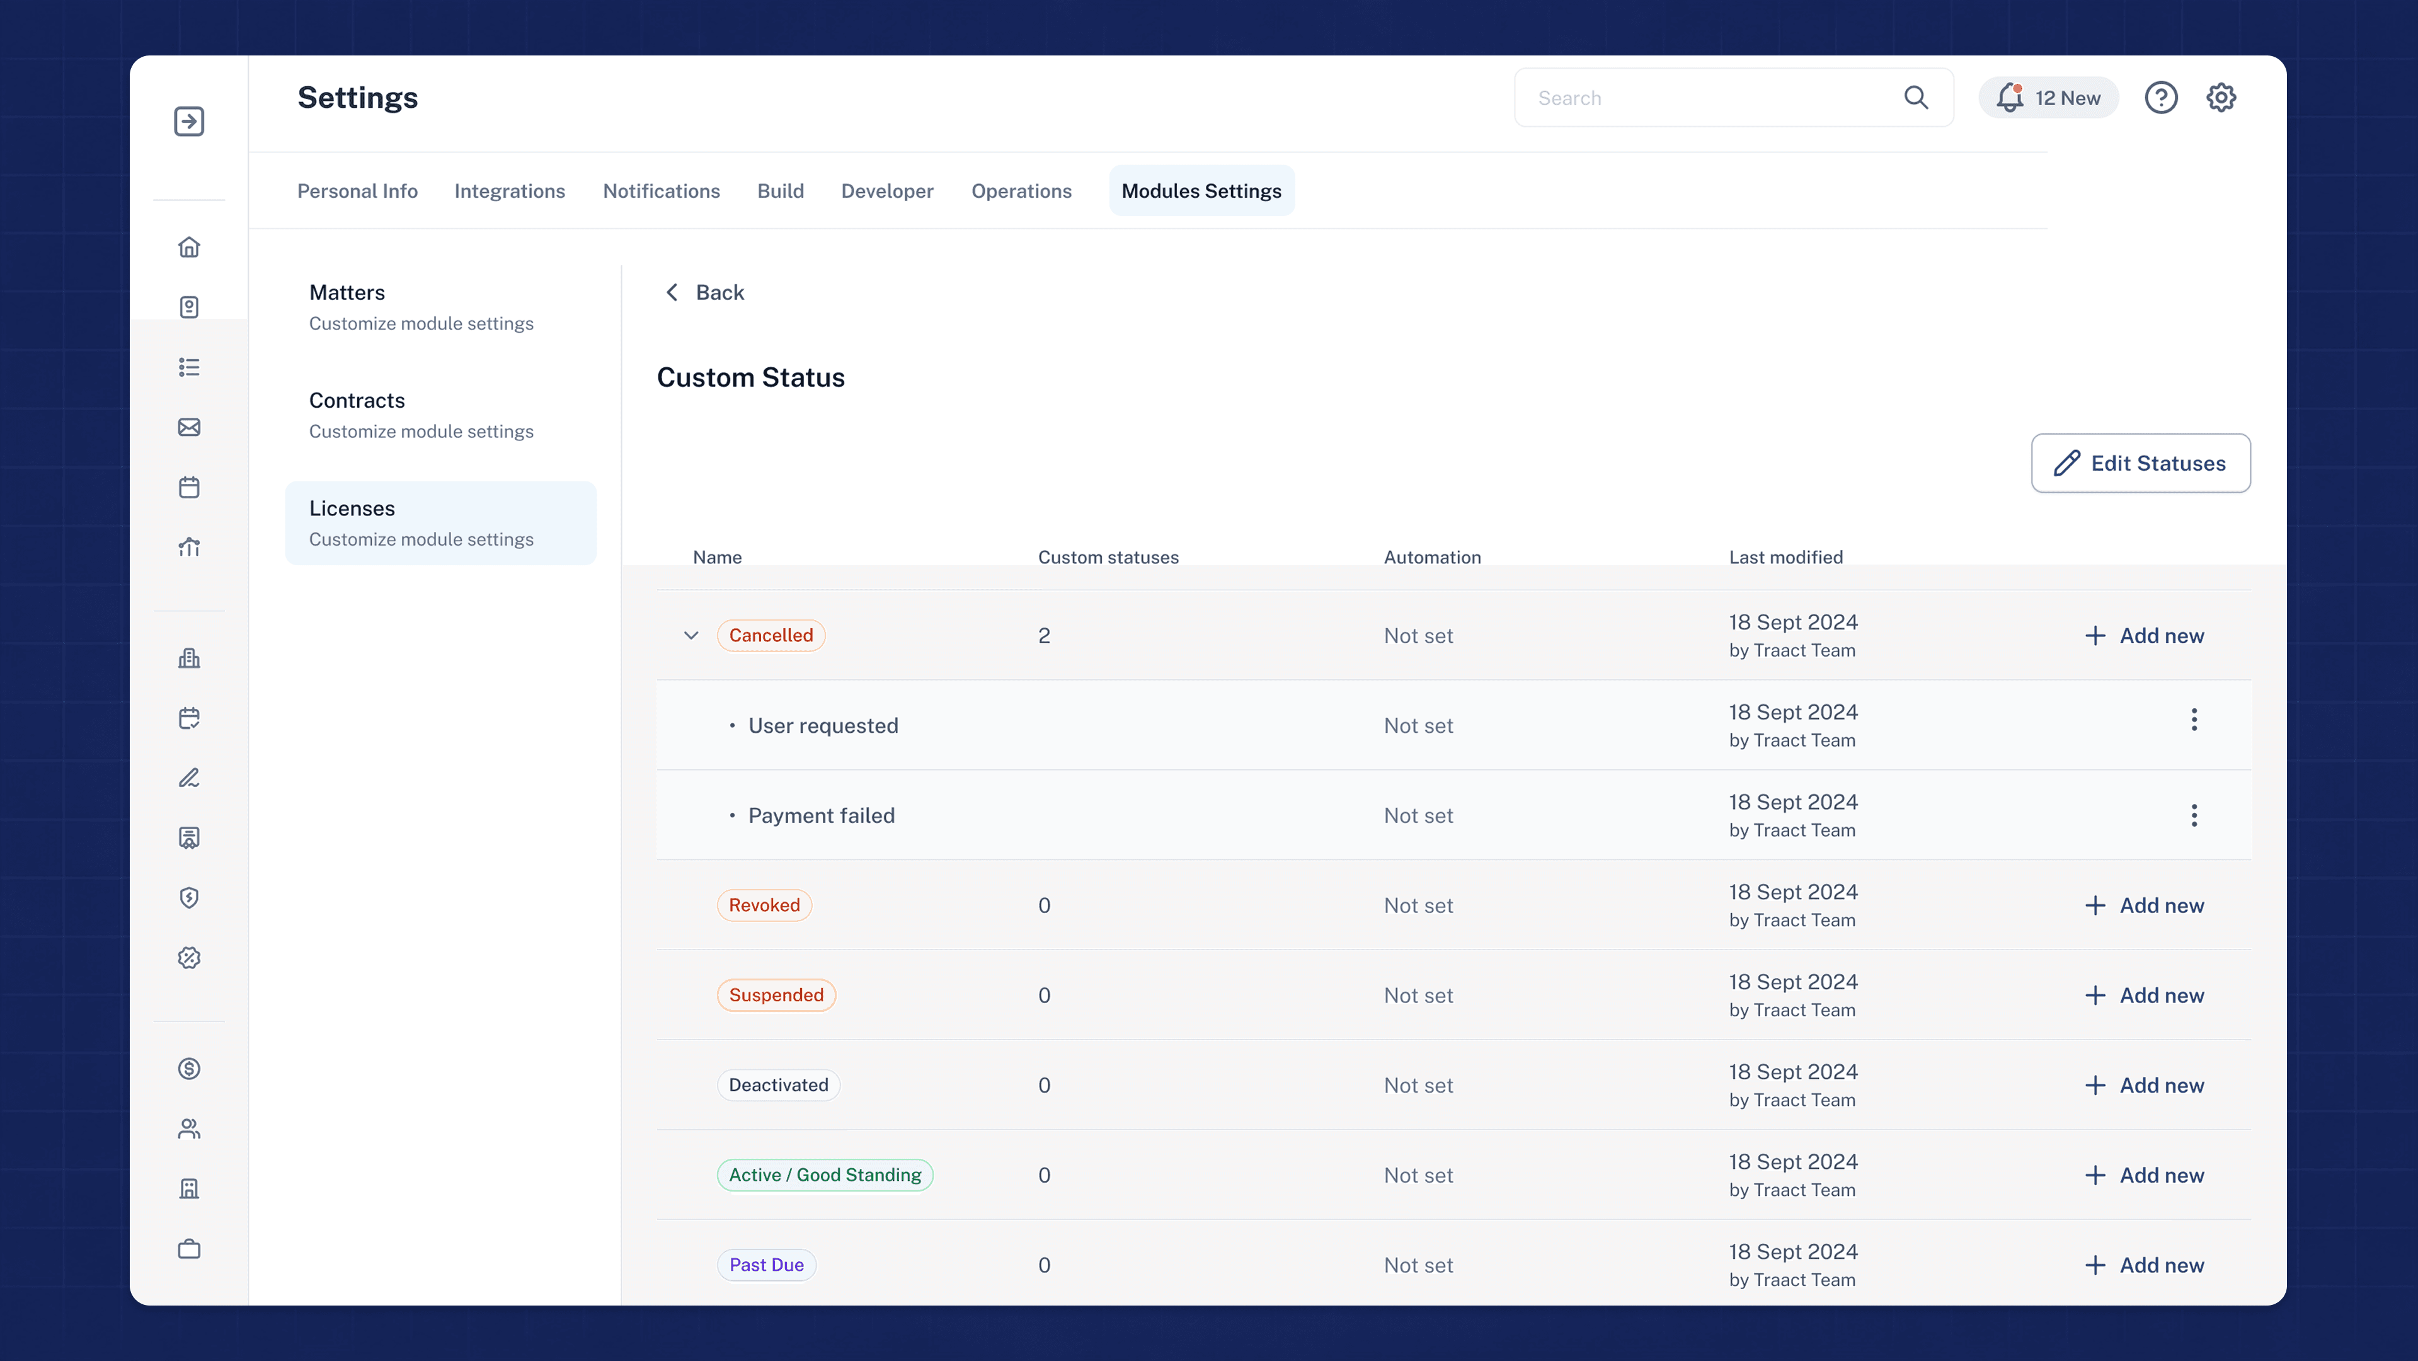Open the mail envelope icon in sidebar
The image size is (2418, 1361).
(188, 427)
